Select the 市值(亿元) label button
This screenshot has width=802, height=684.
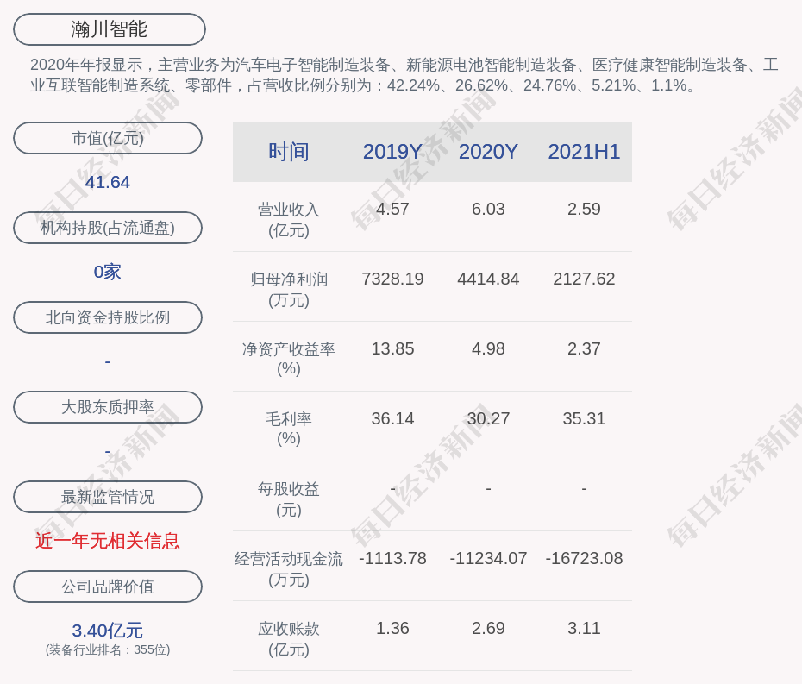pos(108,138)
